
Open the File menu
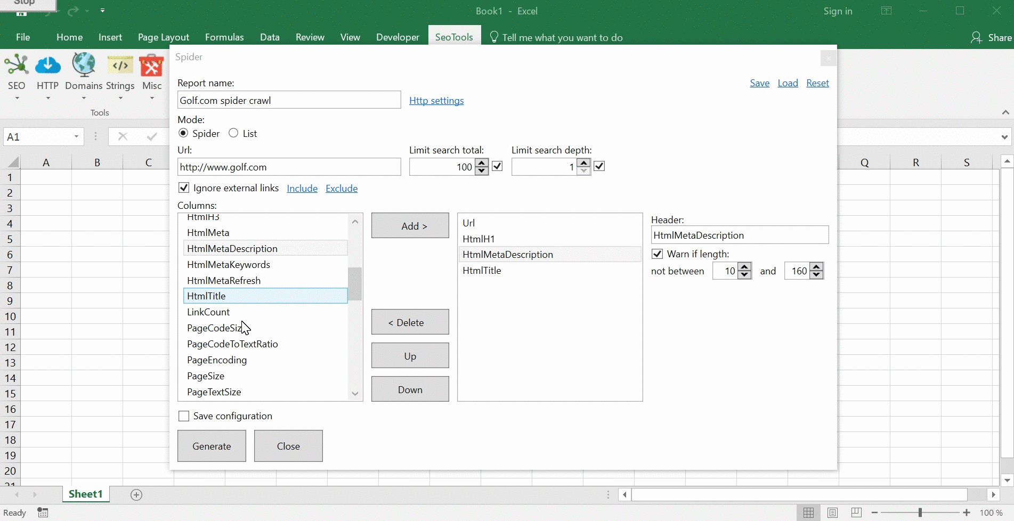23,37
